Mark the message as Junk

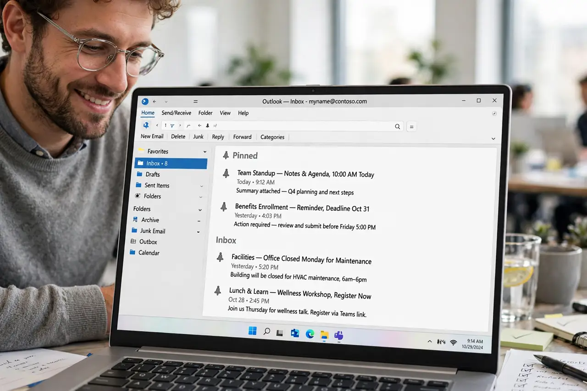tap(198, 136)
